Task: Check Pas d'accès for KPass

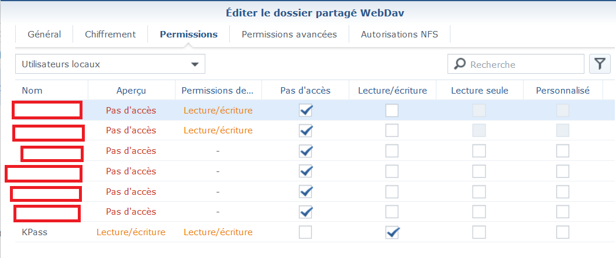Action: 305,232
